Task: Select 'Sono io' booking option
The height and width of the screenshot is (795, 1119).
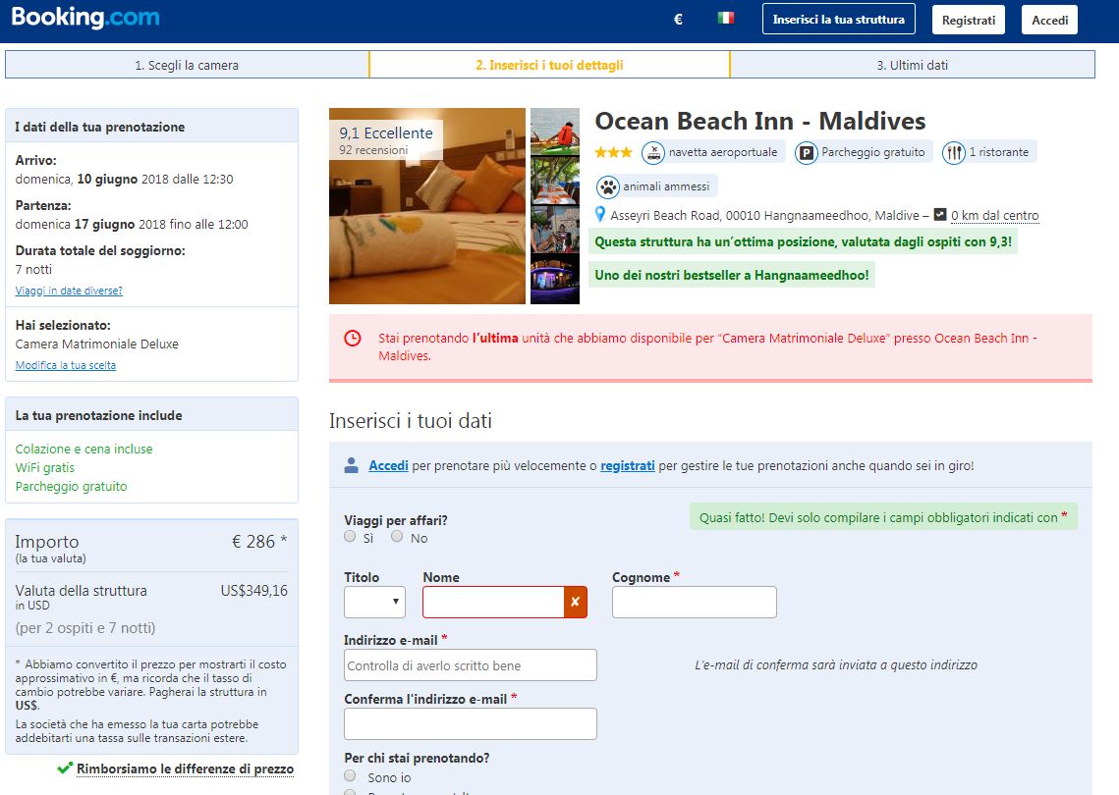Action: (350, 775)
